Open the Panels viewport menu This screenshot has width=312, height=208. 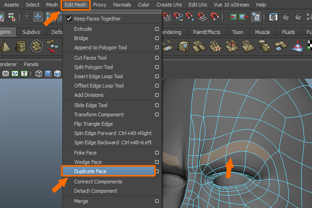[x=31, y=64]
